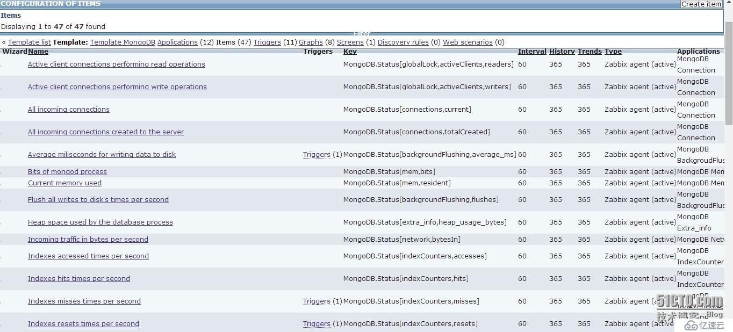
Task: Sort items by Trends column
Action: click(590, 52)
